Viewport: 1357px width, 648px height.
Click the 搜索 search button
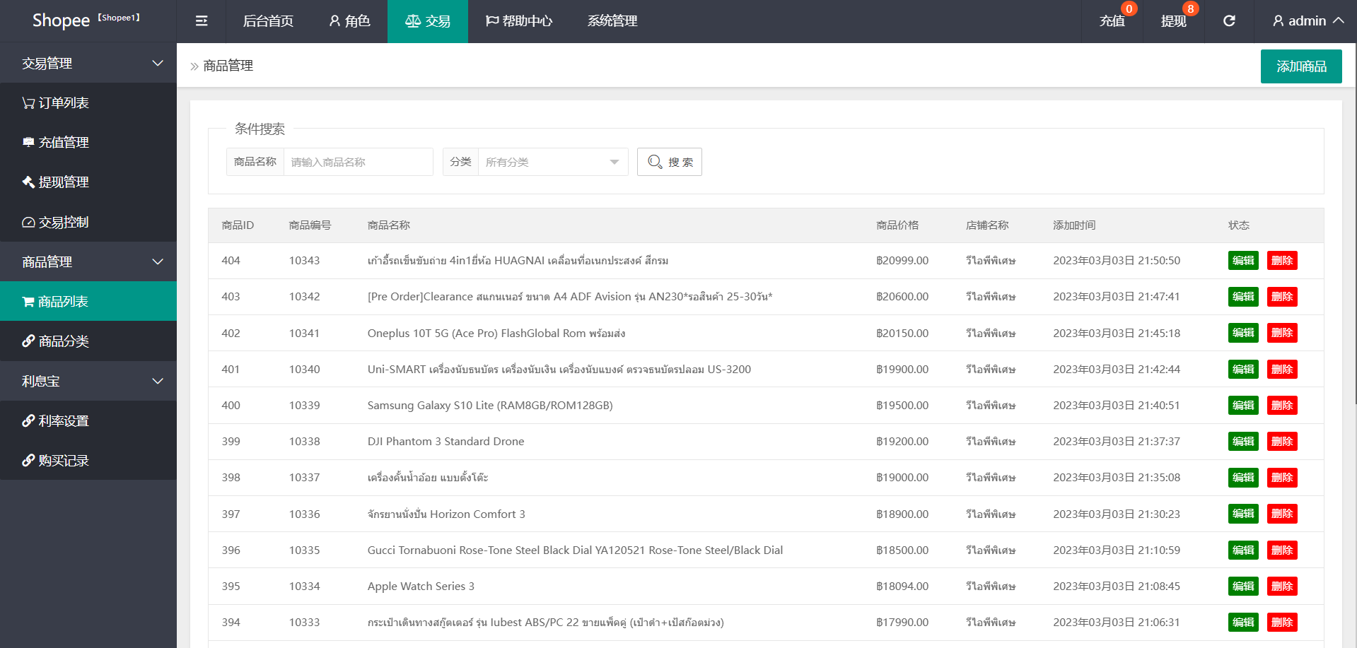670,162
